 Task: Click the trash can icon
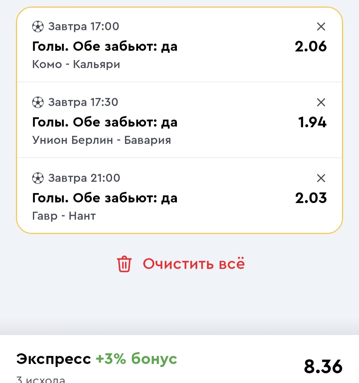[124, 264]
